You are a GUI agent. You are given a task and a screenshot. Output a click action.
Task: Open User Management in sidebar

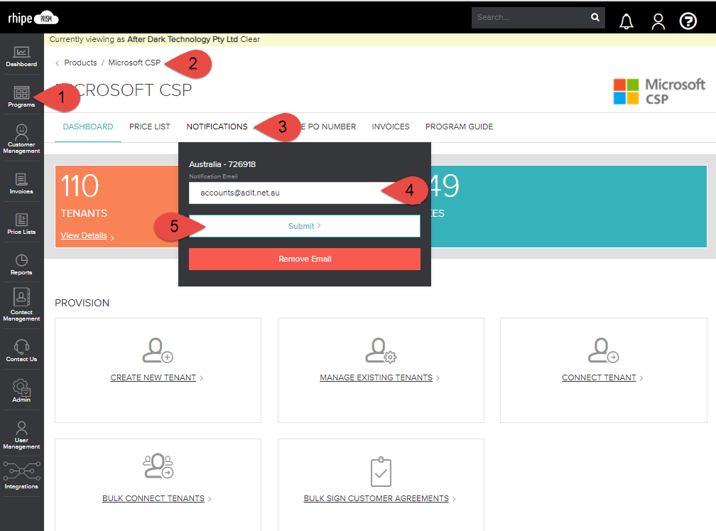tap(21, 435)
